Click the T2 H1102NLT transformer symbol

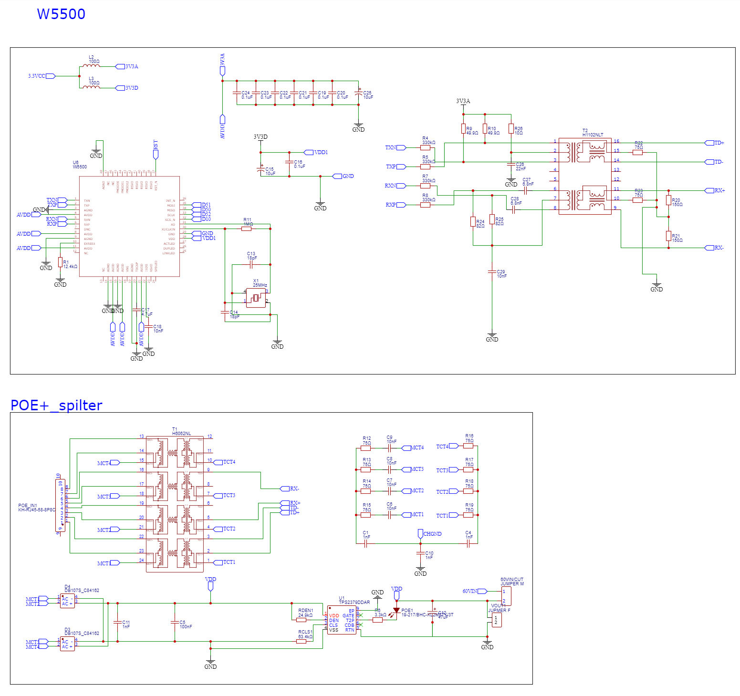point(585,176)
